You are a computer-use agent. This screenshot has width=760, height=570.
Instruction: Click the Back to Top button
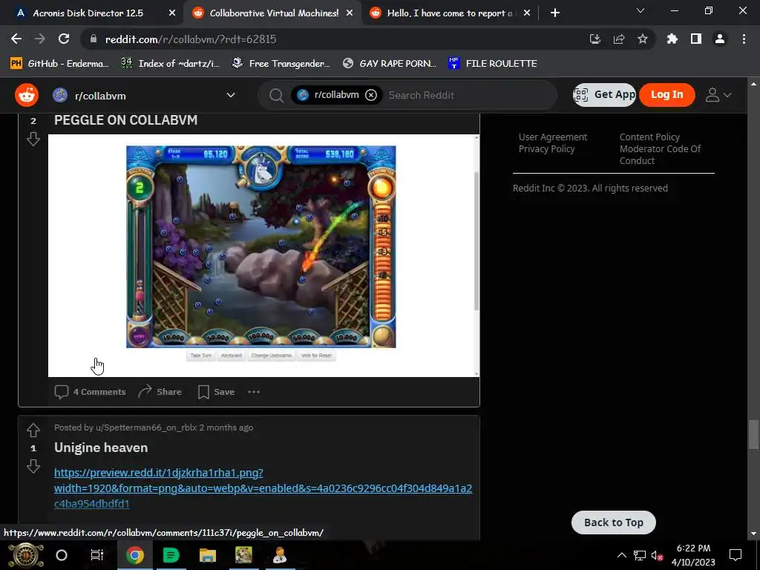tap(614, 522)
